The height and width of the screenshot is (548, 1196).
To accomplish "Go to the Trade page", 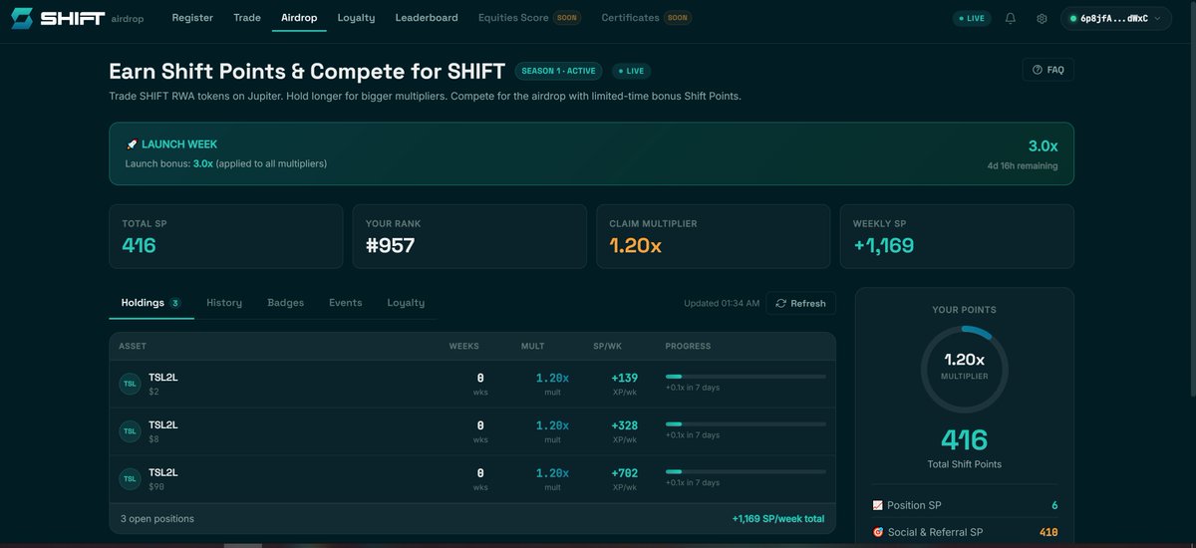I will (x=247, y=18).
